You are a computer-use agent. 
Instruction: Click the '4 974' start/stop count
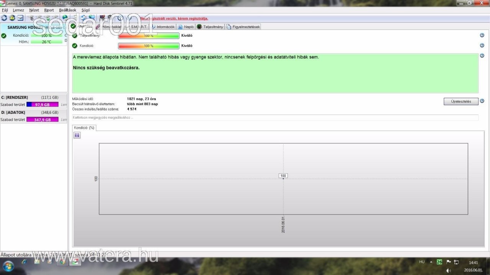point(131,109)
